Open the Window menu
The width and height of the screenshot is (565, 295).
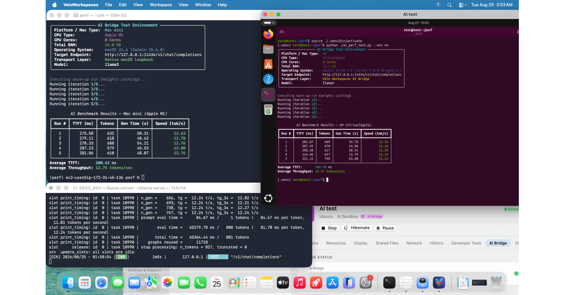[x=203, y=5]
